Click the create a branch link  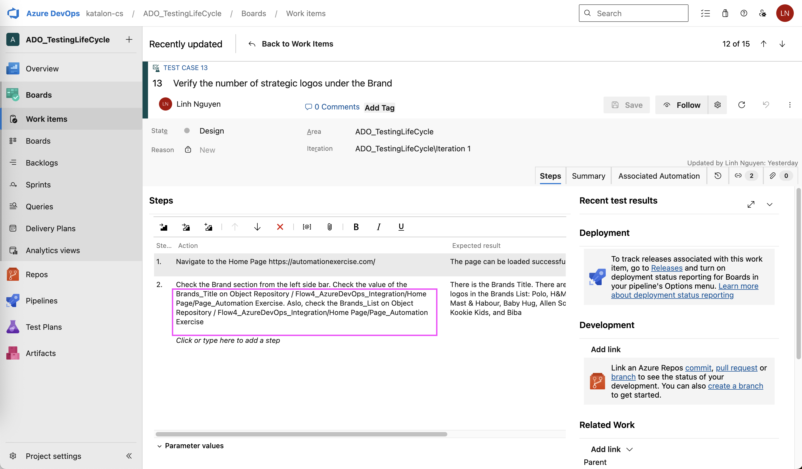point(735,386)
